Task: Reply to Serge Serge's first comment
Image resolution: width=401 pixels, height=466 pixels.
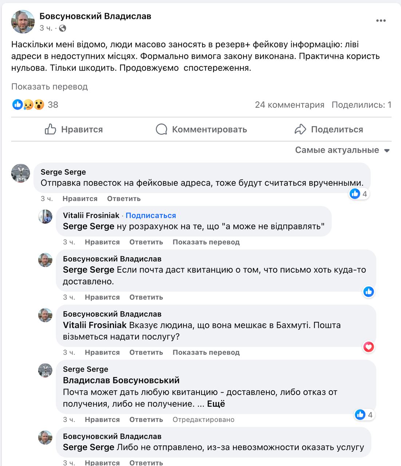Action: click(123, 199)
